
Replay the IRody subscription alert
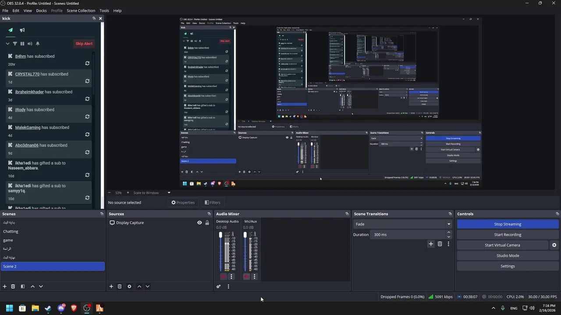click(87, 117)
